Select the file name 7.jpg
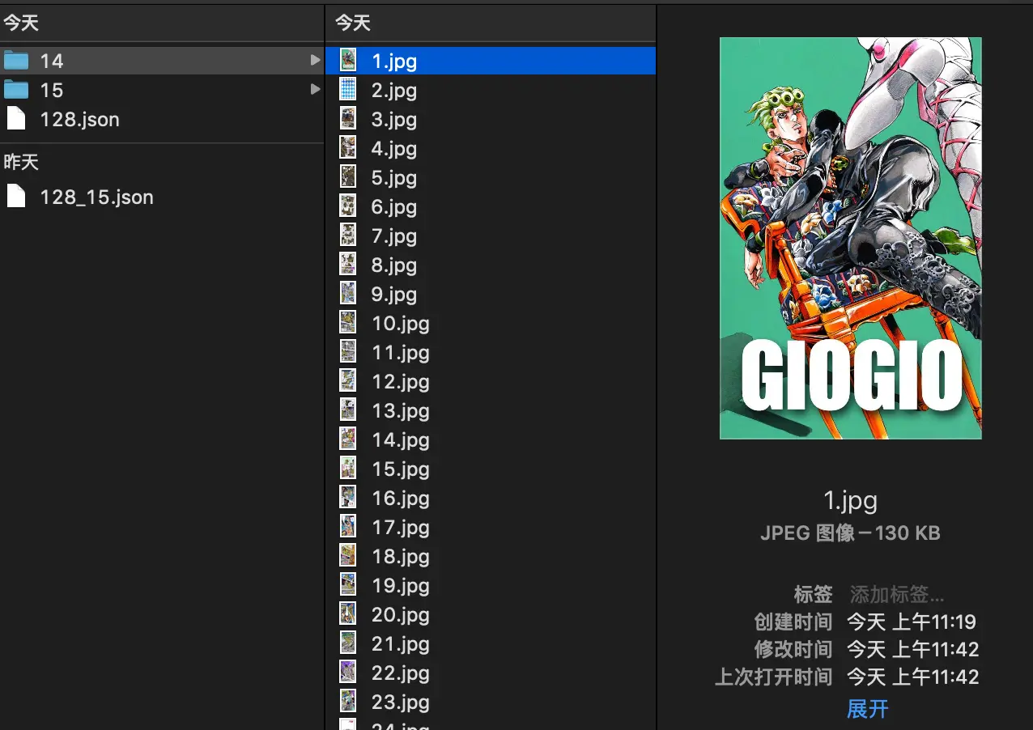 pyautogui.click(x=394, y=236)
